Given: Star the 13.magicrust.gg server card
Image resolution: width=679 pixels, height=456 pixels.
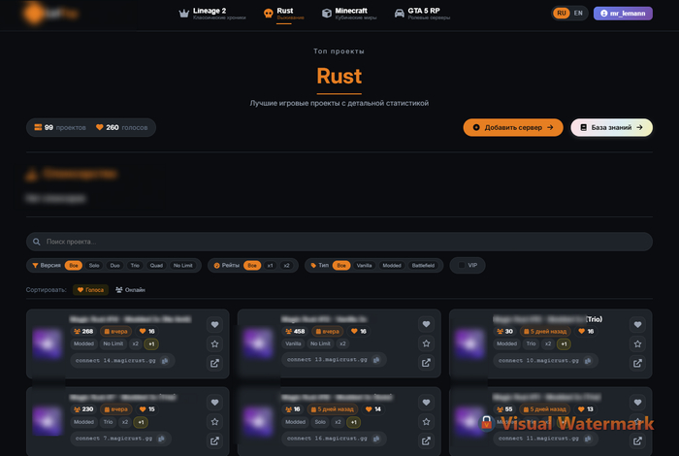Looking at the screenshot, I should click(426, 343).
